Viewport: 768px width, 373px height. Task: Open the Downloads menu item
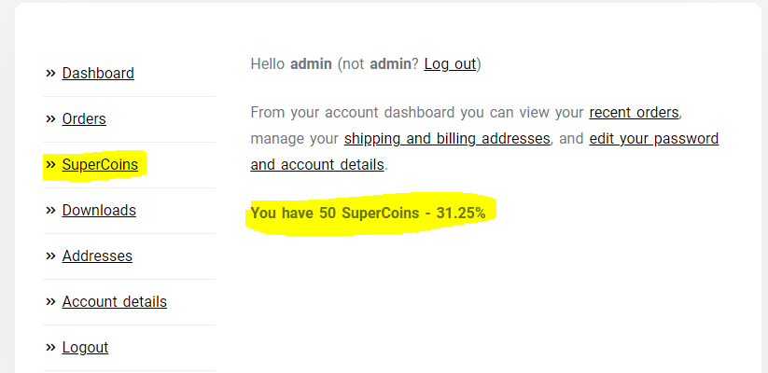click(x=99, y=210)
